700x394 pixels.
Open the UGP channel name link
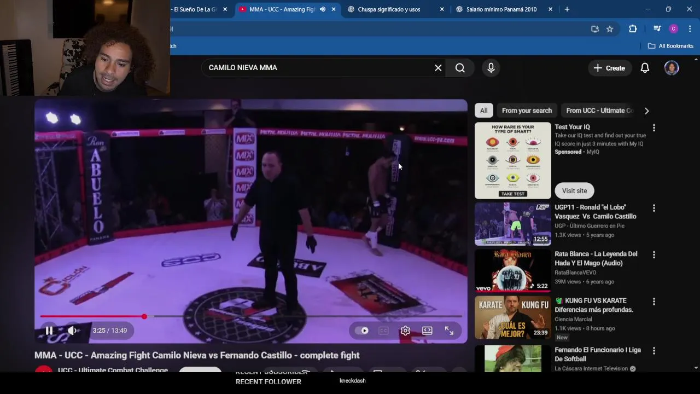[590, 225]
